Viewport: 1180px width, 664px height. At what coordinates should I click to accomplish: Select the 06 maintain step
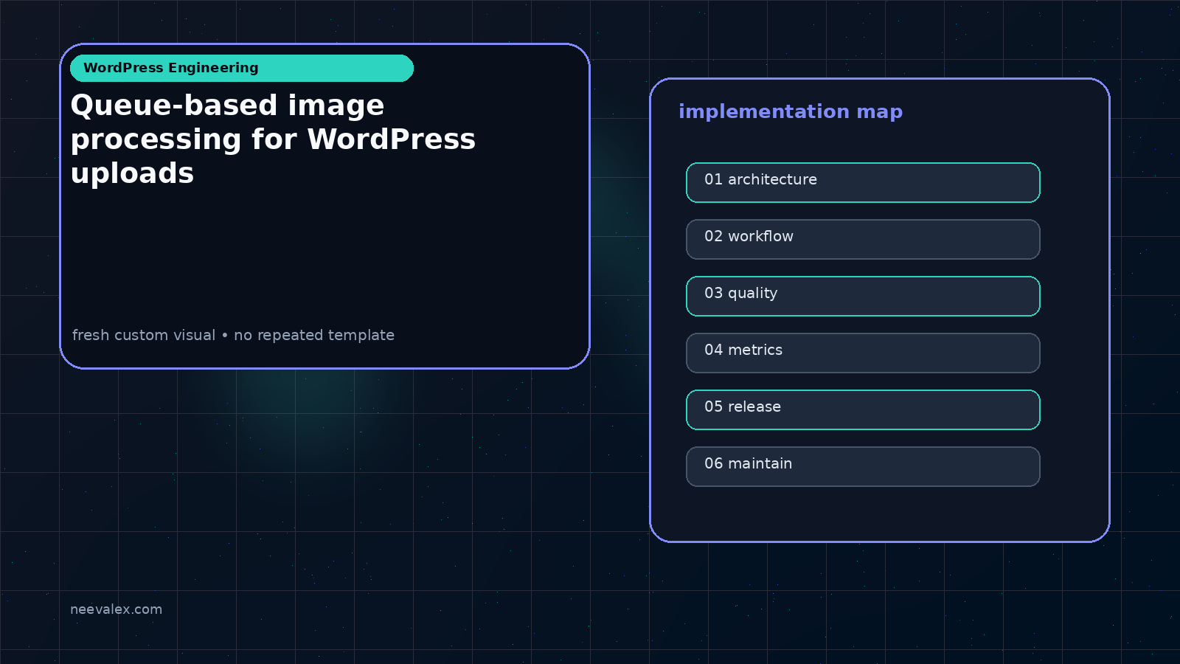(x=863, y=466)
